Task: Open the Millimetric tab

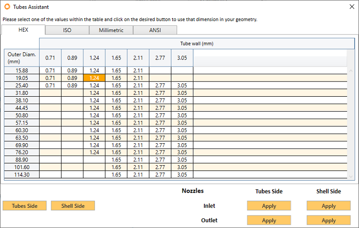Action: (x=111, y=30)
